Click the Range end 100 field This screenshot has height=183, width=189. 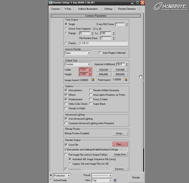pos(106,33)
